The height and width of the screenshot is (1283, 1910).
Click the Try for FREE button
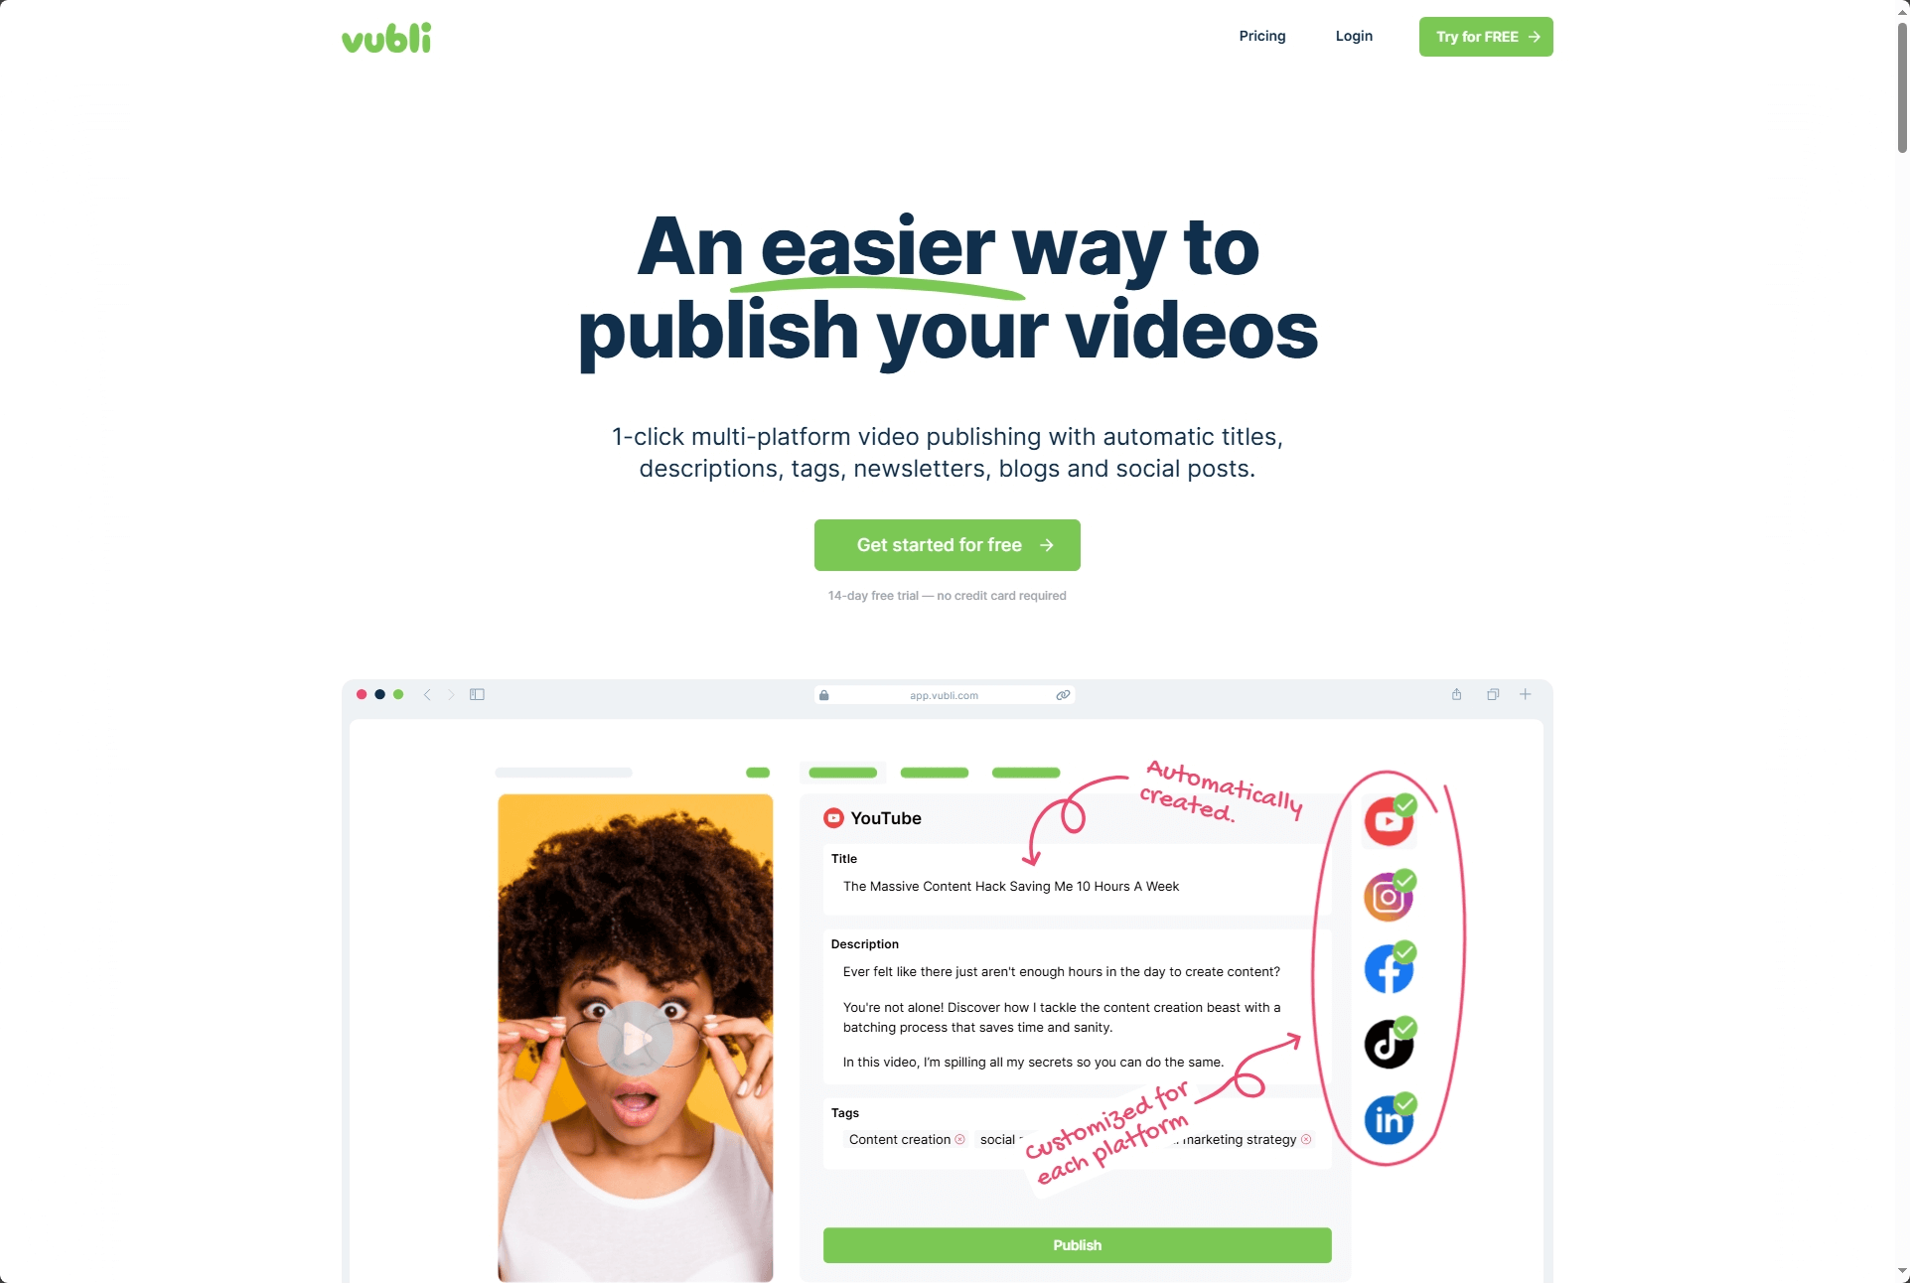[x=1485, y=36]
